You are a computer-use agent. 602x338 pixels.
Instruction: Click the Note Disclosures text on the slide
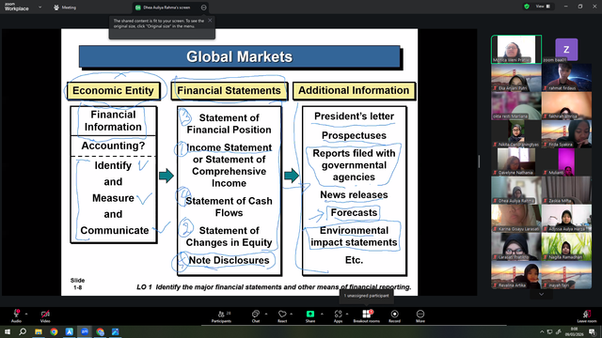(229, 260)
